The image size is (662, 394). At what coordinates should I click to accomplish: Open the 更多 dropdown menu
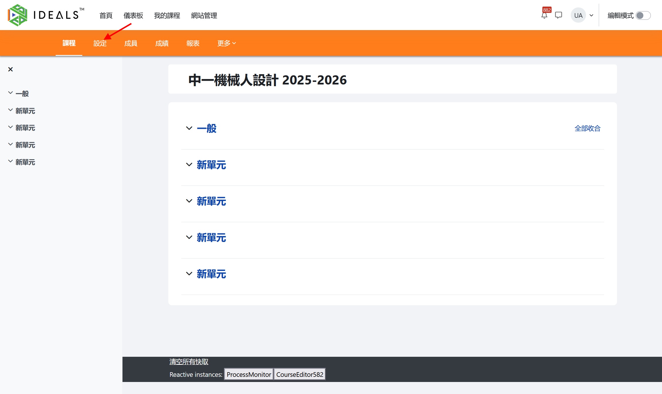(226, 43)
